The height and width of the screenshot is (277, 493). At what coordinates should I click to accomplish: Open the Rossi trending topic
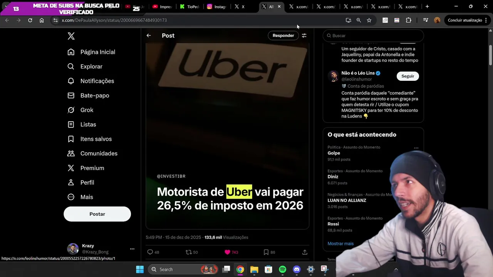tap(333, 224)
